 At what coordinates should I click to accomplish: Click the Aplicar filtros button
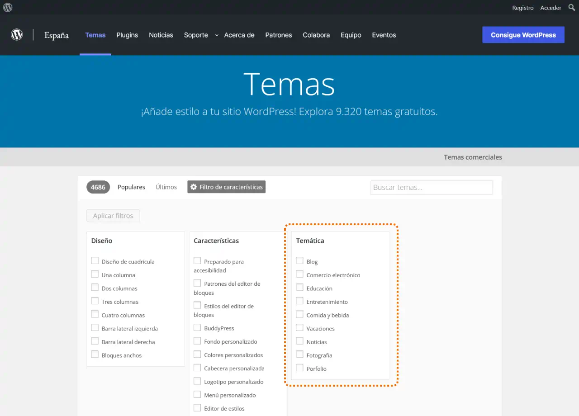[x=113, y=216]
